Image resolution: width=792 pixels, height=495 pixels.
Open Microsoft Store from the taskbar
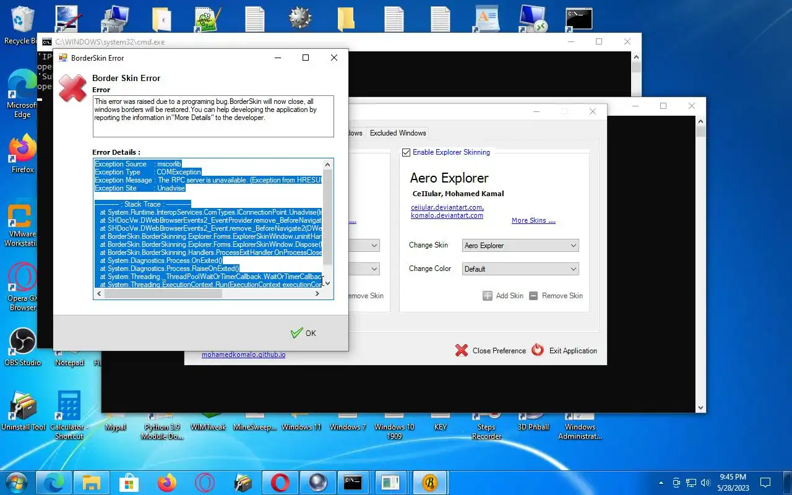129,482
